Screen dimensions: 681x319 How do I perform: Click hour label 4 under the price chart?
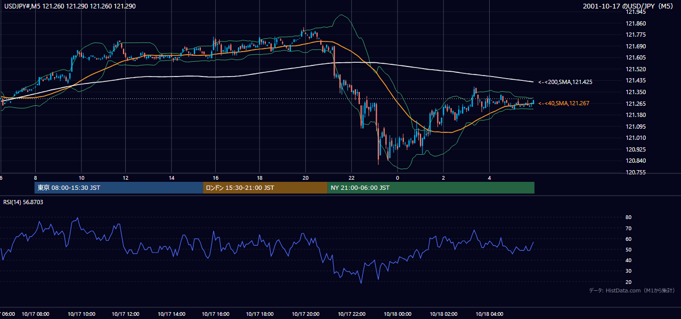click(x=489, y=178)
